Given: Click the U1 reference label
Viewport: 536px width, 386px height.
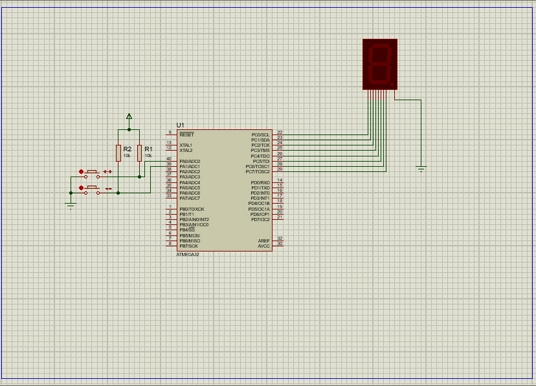Looking at the screenshot, I should 181,125.
